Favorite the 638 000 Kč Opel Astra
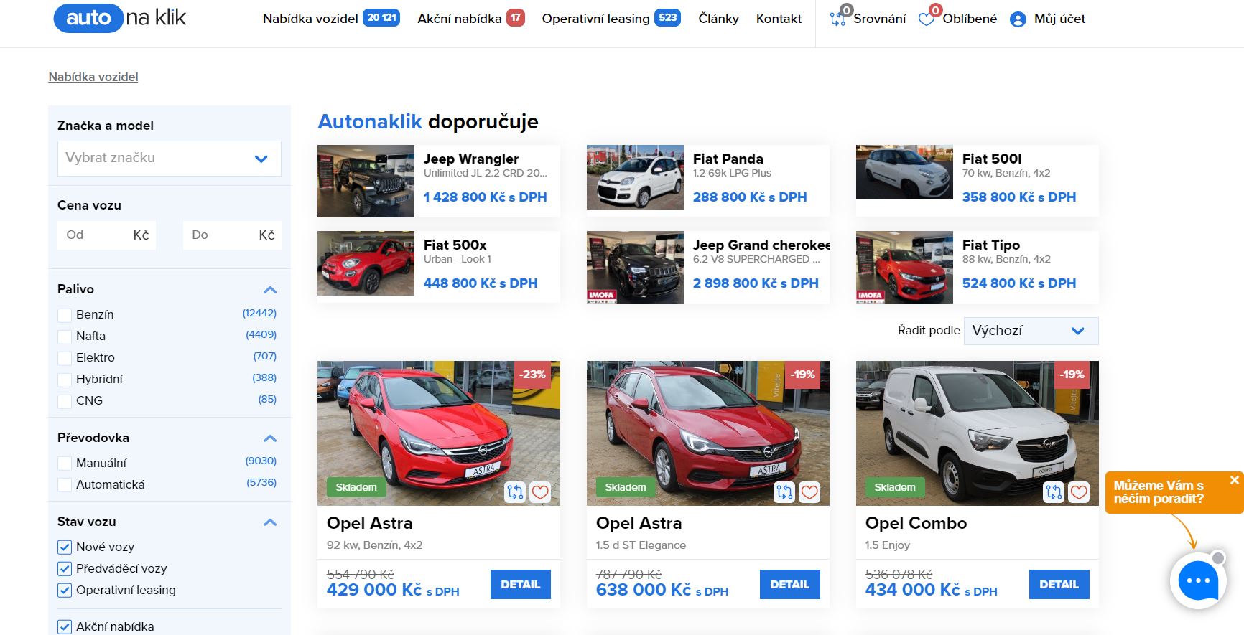Viewport: 1244px width, 635px height. 809,492
